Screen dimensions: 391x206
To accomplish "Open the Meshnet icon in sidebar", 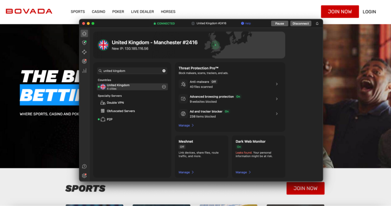I will [x=84, y=52].
